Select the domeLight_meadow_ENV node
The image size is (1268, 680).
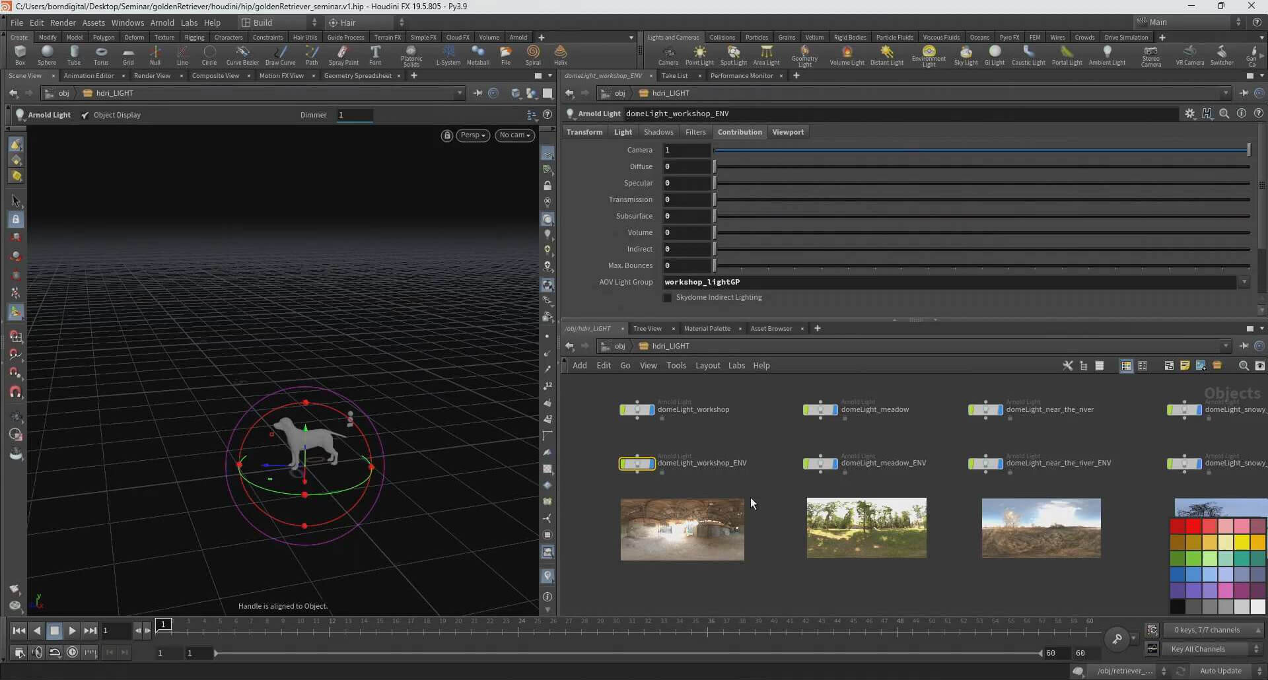[820, 463]
